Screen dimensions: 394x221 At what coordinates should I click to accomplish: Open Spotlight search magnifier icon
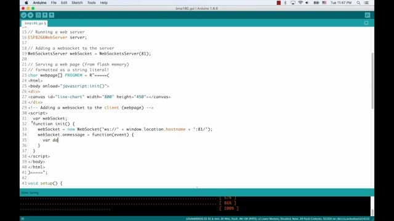point(358,2)
